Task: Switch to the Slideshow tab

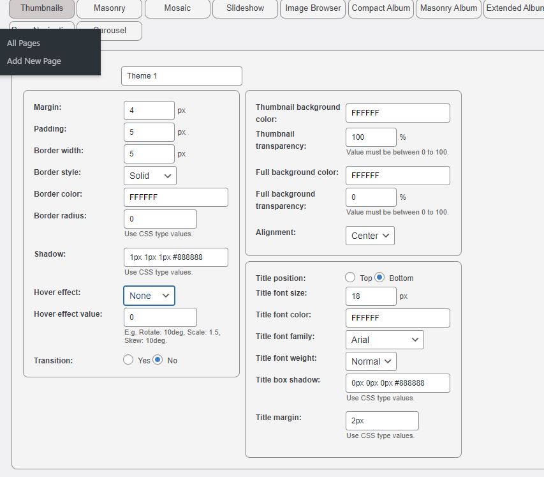Action: pyautogui.click(x=245, y=8)
